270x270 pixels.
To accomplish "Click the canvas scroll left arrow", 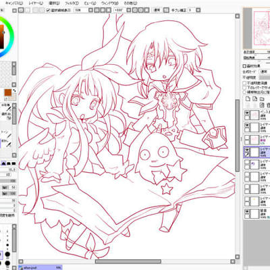I will [21, 261].
